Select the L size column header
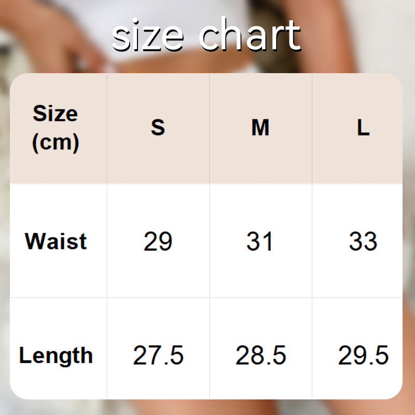 363,128
